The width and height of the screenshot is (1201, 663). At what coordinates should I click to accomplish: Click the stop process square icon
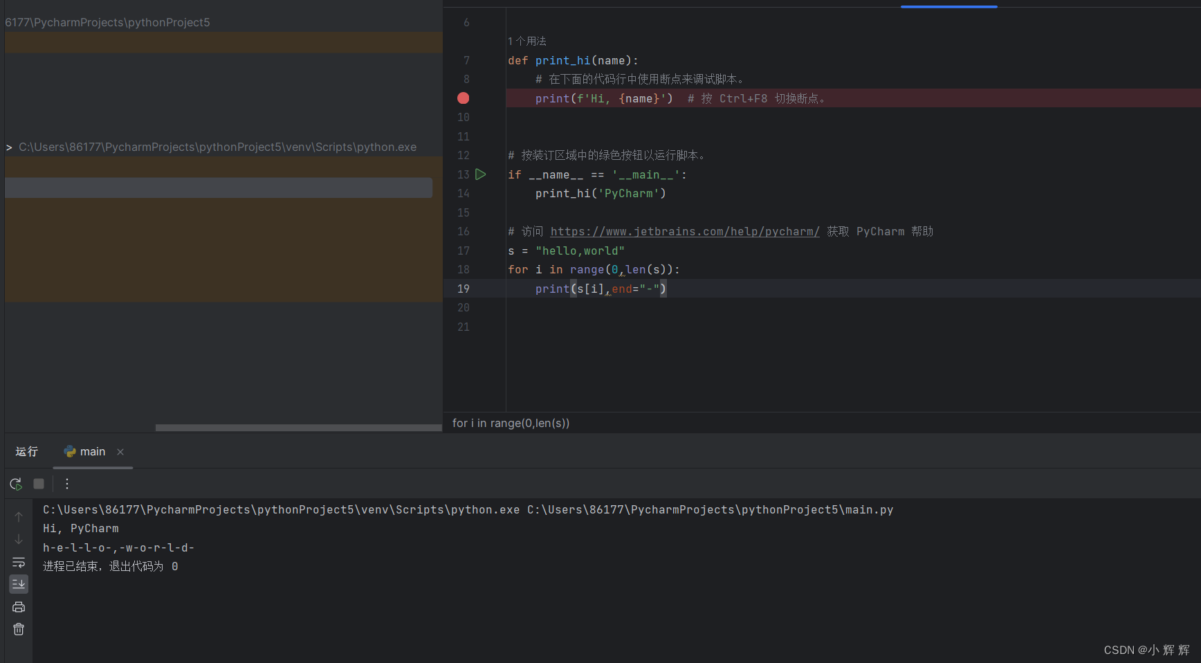tap(39, 484)
